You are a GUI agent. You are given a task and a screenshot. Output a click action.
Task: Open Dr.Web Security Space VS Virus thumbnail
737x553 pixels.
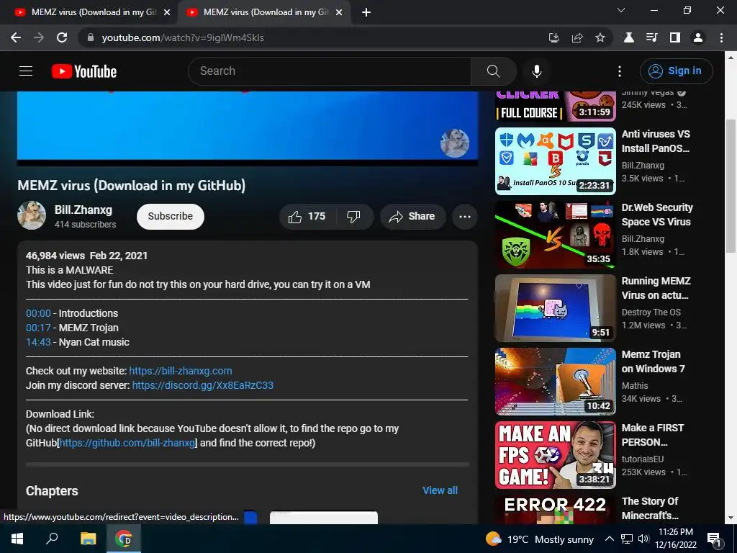click(x=555, y=235)
